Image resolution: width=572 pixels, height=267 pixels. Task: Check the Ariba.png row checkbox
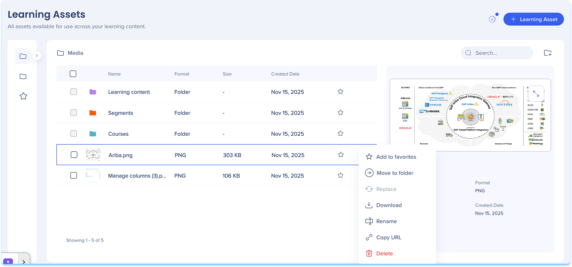tap(74, 155)
